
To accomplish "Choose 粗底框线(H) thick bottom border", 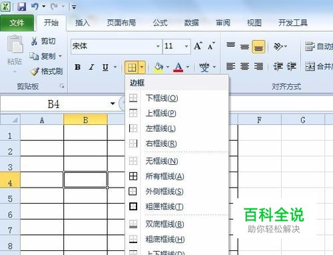I will pyautogui.click(x=177, y=239).
